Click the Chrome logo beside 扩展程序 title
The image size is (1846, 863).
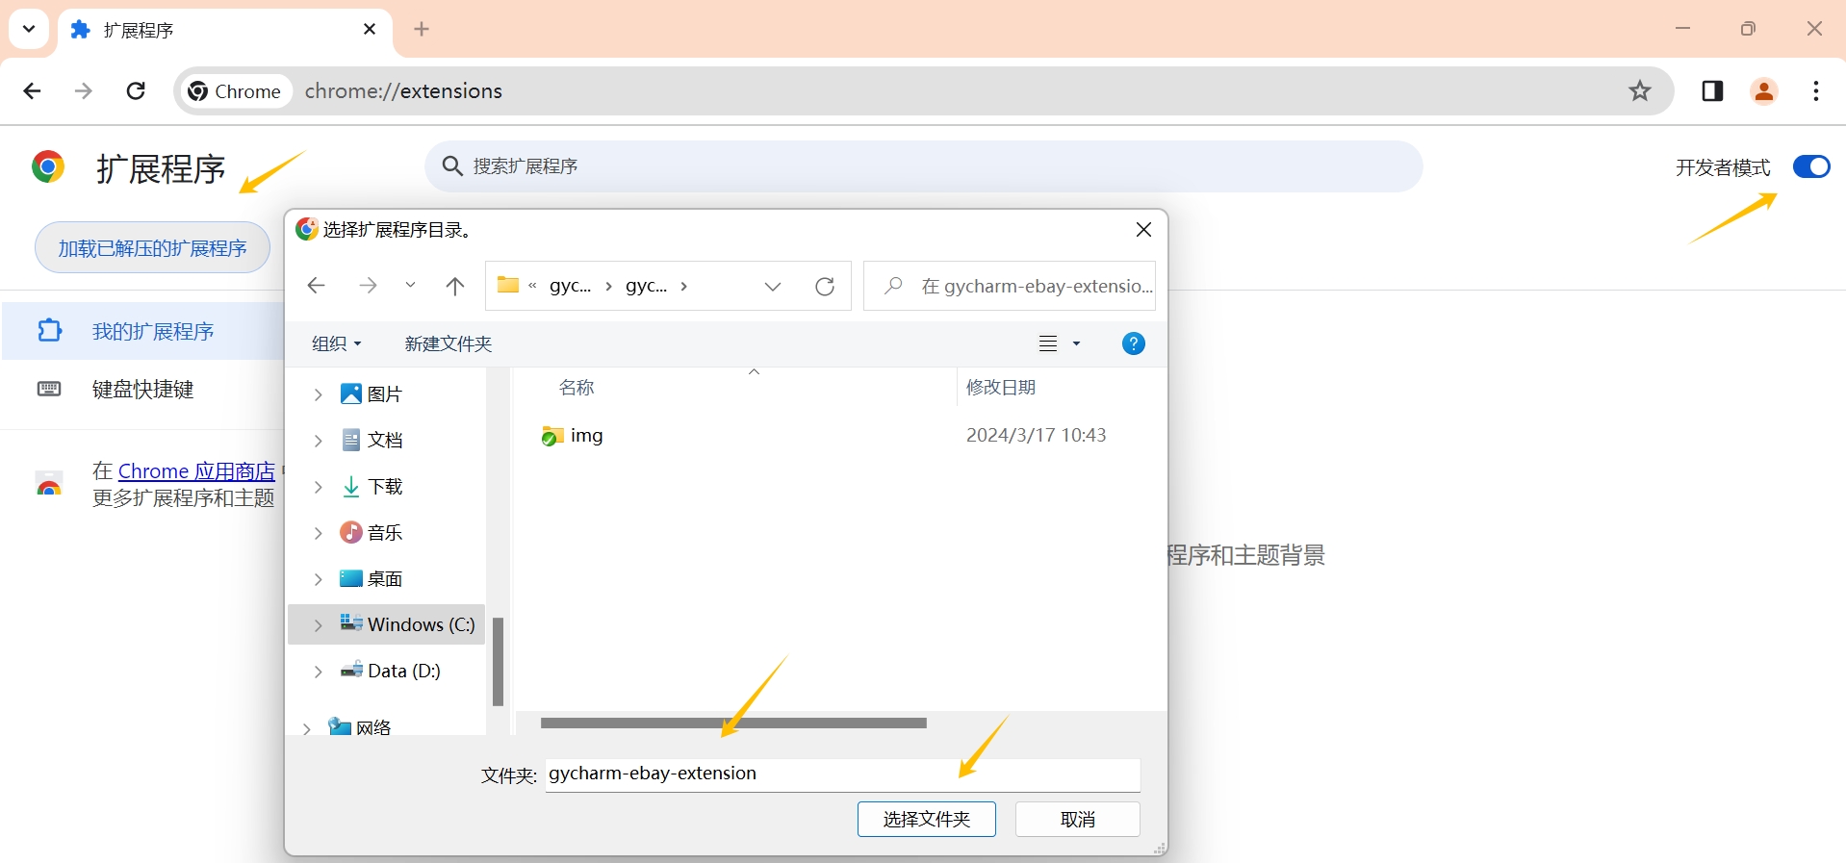coord(48,167)
